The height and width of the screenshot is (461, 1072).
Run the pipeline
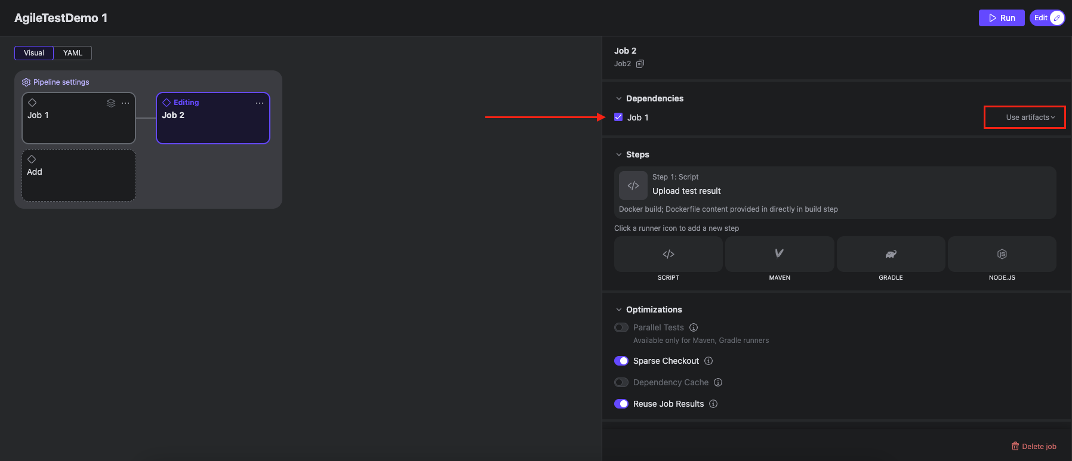(x=1001, y=18)
